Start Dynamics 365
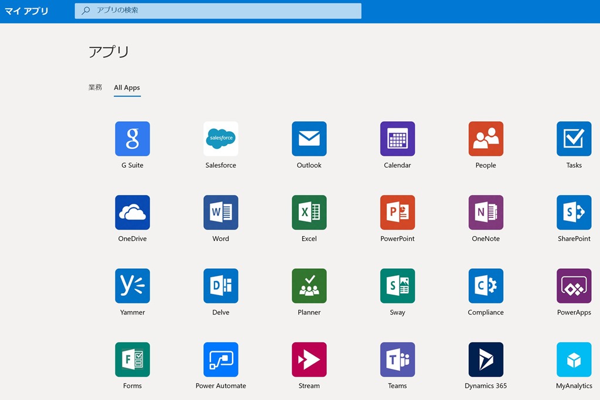The image size is (600, 400). [485, 360]
